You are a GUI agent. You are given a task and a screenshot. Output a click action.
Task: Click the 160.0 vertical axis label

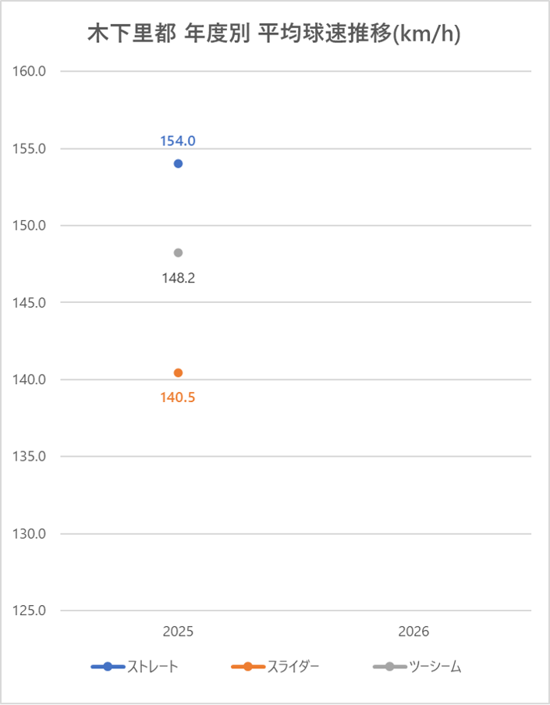pyautogui.click(x=31, y=72)
